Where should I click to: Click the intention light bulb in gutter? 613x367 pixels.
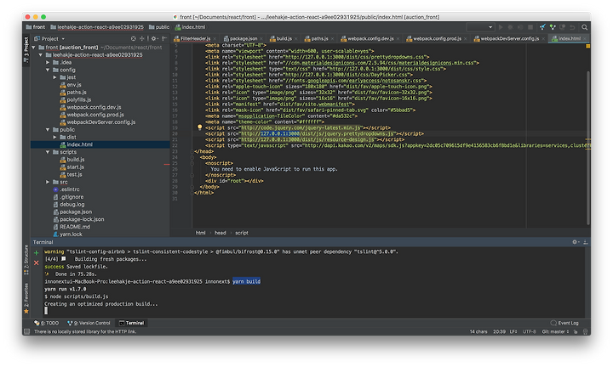(x=200, y=127)
